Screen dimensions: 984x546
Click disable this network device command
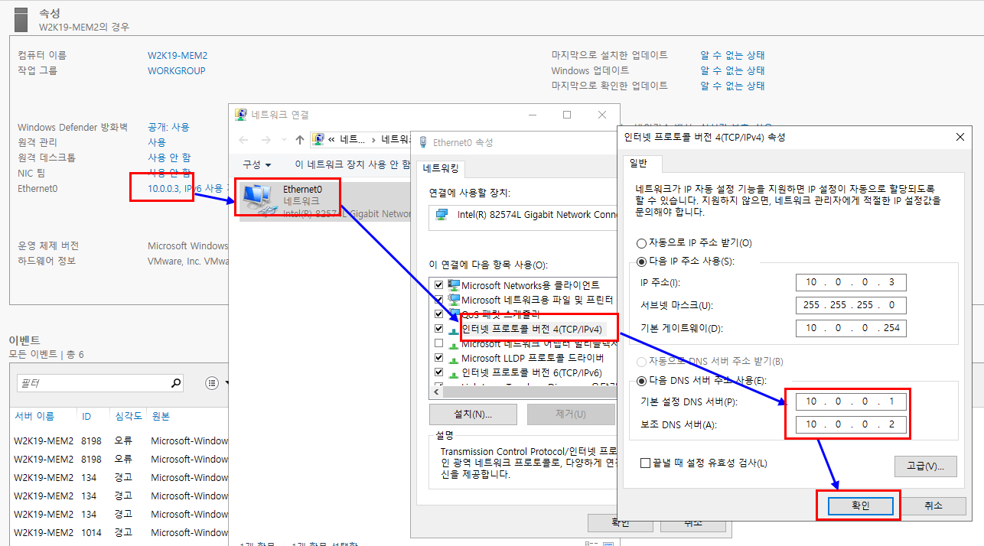tap(353, 164)
